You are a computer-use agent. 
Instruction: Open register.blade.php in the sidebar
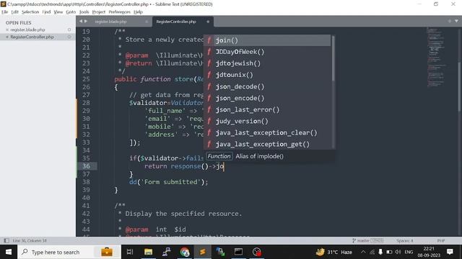[27, 29]
